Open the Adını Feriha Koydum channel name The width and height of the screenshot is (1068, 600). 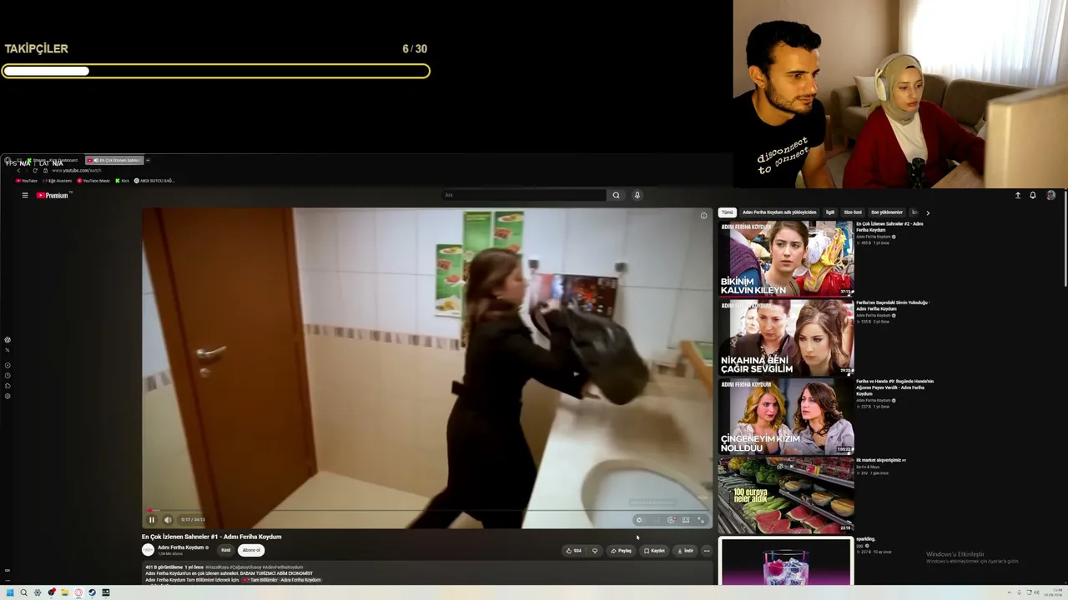point(181,547)
